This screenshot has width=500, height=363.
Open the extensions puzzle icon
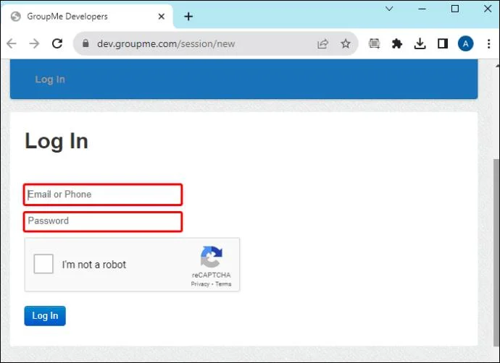tap(396, 43)
